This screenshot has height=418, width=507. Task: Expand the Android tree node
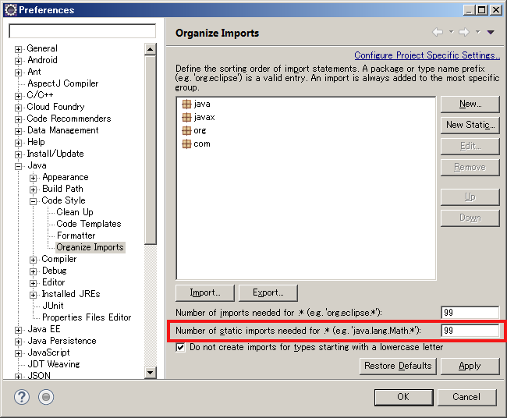[18, 61]
